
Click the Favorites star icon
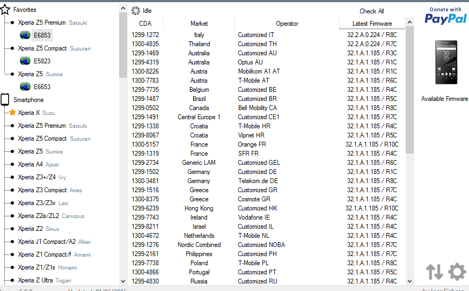(5, 10)
